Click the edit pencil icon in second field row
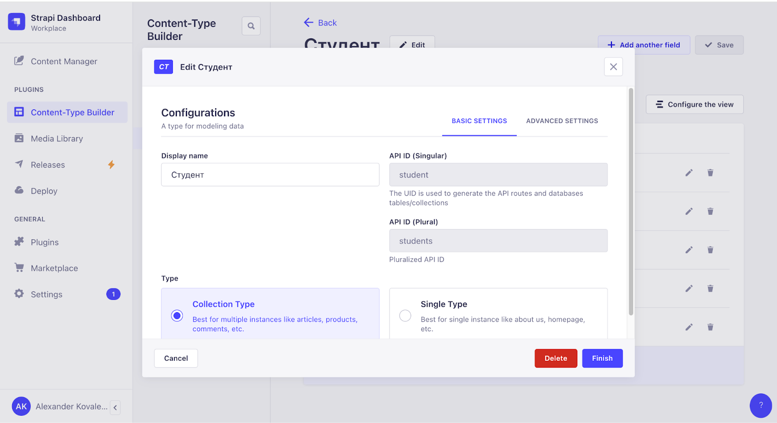The image size is (777, 423). point(689,211)
